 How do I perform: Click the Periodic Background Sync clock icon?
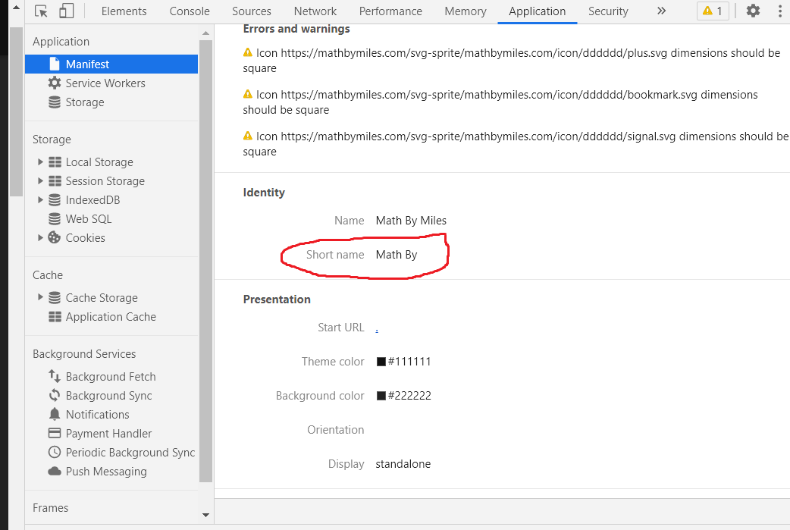click(x=55, y=452)
